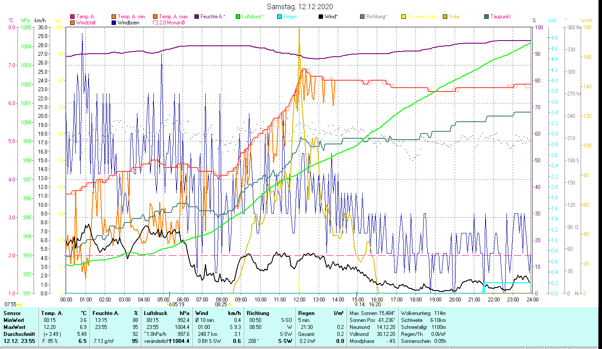Click the yellow sun icon next to 07:55
This screenshot has width=602, height=349.
(x=20, y=305)
